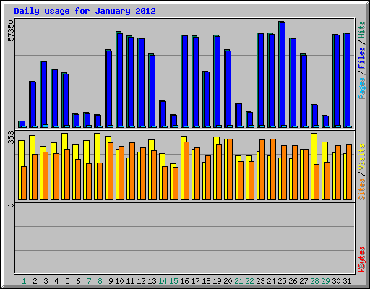Click day 5 on the x-axis
The width and height of the screenshot is (370, 289).
coord(67,281)
